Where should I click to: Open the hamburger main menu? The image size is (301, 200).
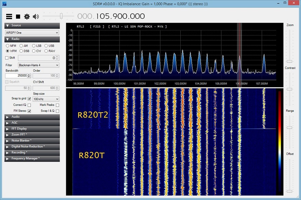coord(9,16)
